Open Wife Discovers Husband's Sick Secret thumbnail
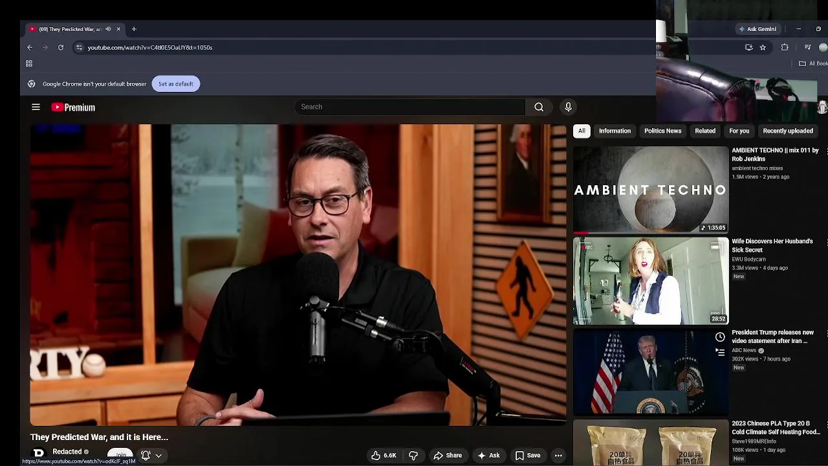828x466 pixels. 651,281
